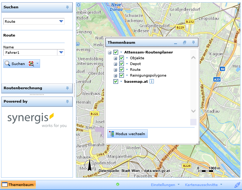
Task: Click the Modus wechseln button
Action: point(127,134)
